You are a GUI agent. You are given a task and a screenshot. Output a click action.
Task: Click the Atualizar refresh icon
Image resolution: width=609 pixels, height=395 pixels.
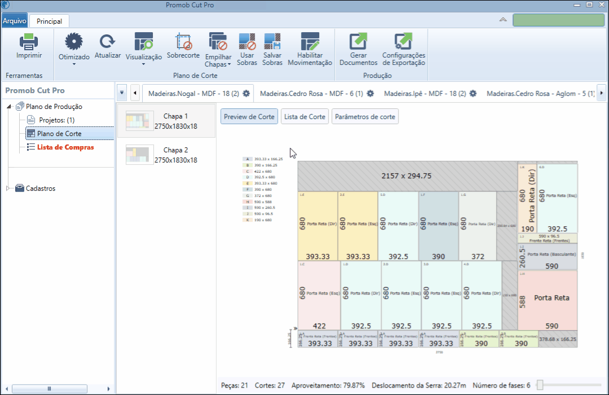(x=107, y=41)
